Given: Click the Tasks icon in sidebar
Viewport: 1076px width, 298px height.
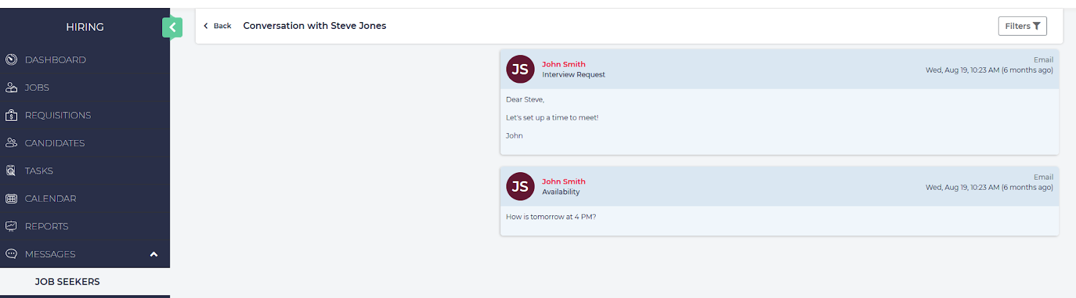Looking at the screenshot, I should pyautogui.click(x=11, y=171).
